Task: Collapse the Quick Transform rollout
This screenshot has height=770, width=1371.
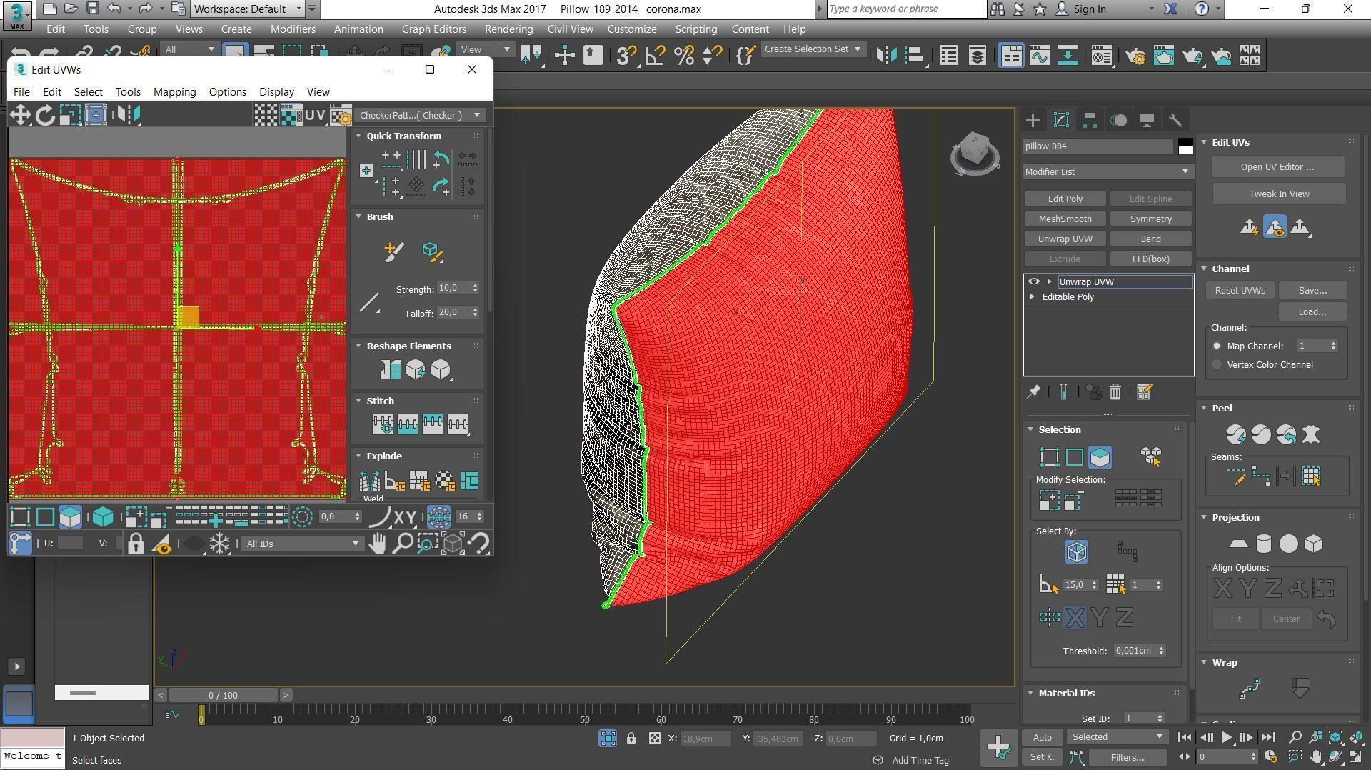Action: (359, 136)
